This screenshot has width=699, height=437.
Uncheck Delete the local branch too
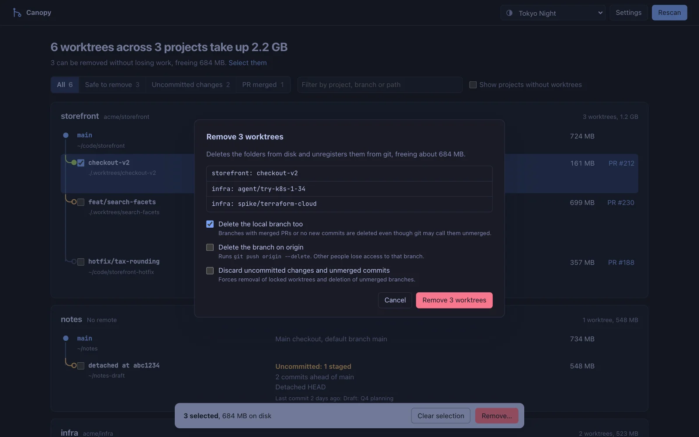(x=210, y=224)
